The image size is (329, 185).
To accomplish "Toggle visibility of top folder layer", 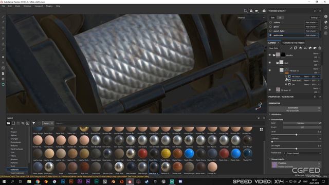I will tap(270, 55).
